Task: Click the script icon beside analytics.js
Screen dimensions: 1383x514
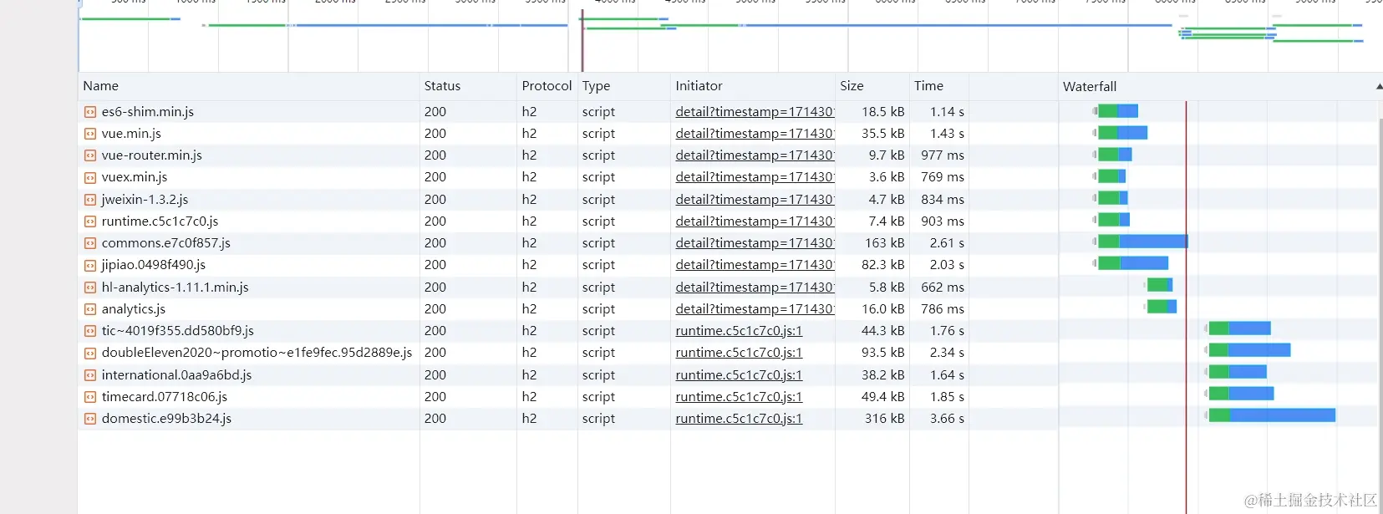Action: (90, 309)
